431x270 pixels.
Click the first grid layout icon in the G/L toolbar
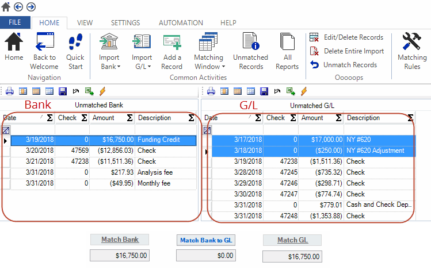224,91
